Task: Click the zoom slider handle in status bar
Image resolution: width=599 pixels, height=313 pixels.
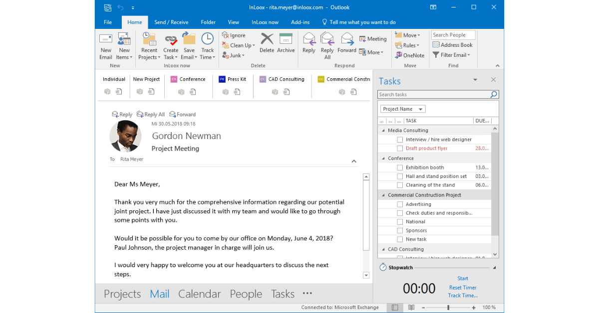Action: [x=448, y=308]
